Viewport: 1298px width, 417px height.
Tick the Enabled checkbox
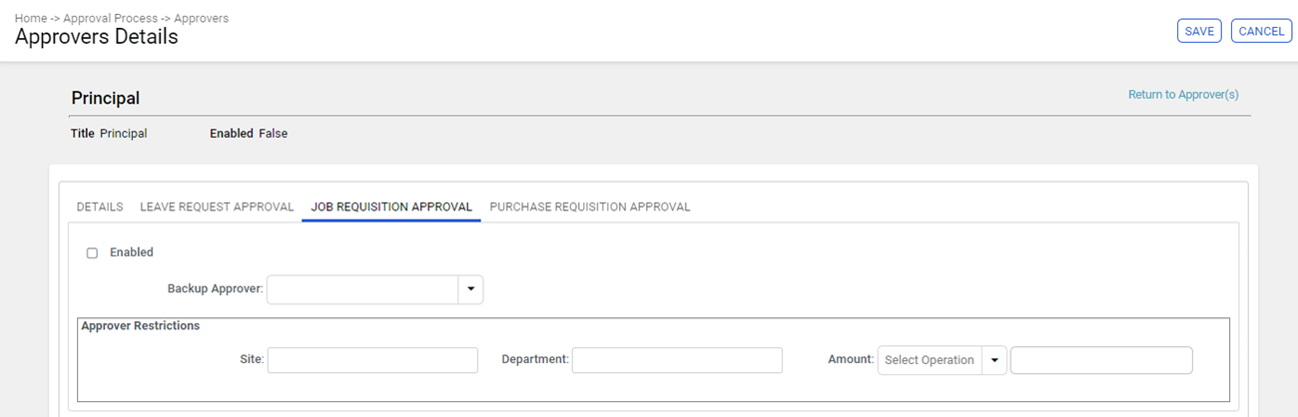[92, 253]
